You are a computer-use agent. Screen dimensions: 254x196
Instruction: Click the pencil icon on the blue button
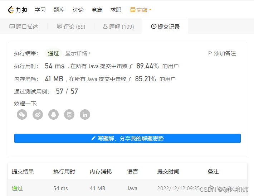point(93,138)
